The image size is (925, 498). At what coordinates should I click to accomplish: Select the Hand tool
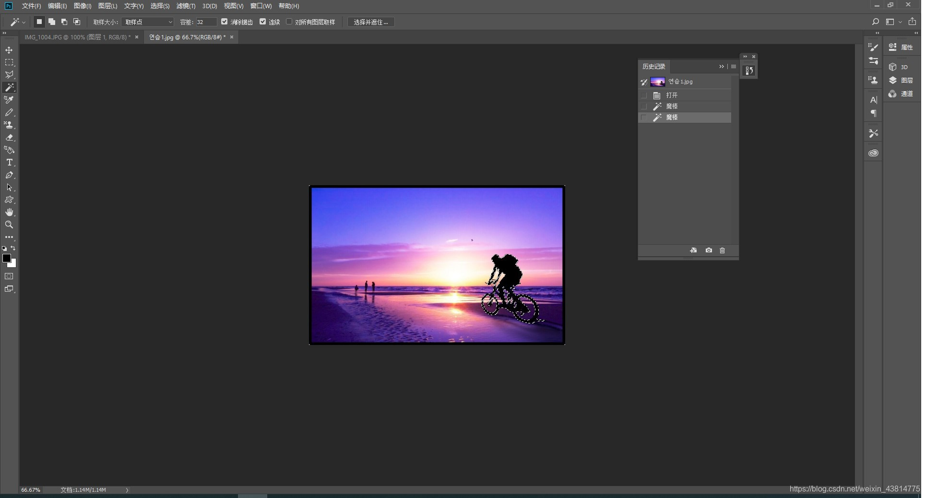(x=9, y=212)
